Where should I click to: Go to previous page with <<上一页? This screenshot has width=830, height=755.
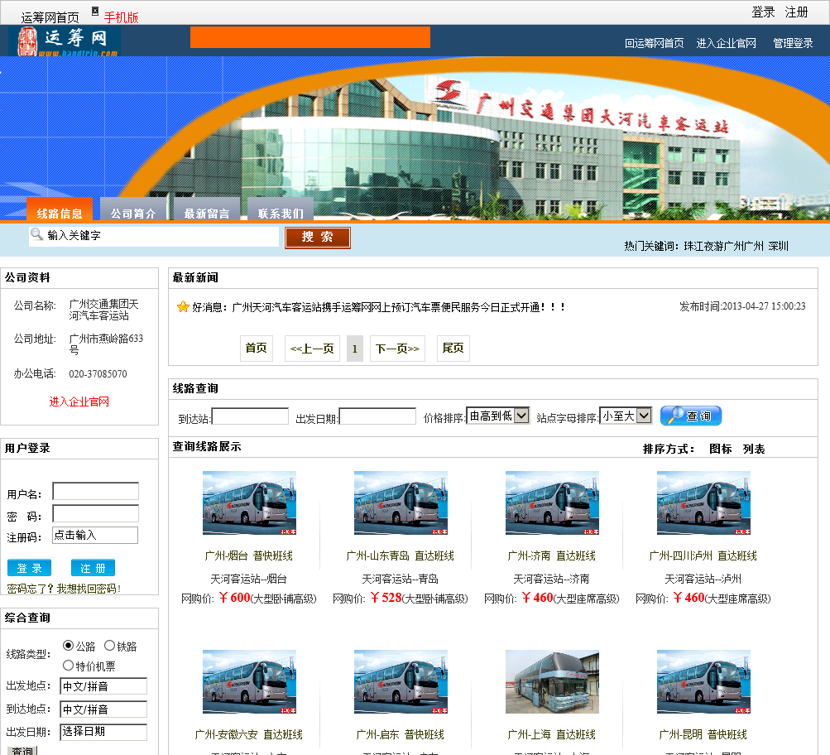(312, 349)
